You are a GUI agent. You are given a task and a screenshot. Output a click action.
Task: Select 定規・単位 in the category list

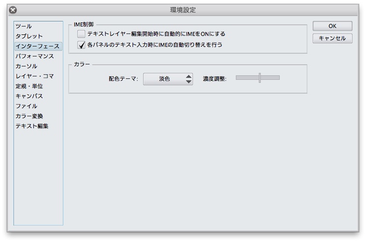pos(38,86)
